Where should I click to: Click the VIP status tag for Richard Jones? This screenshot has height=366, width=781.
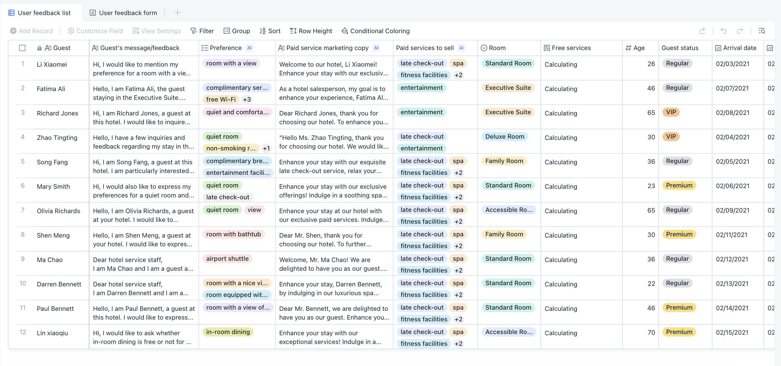[671, 112]
